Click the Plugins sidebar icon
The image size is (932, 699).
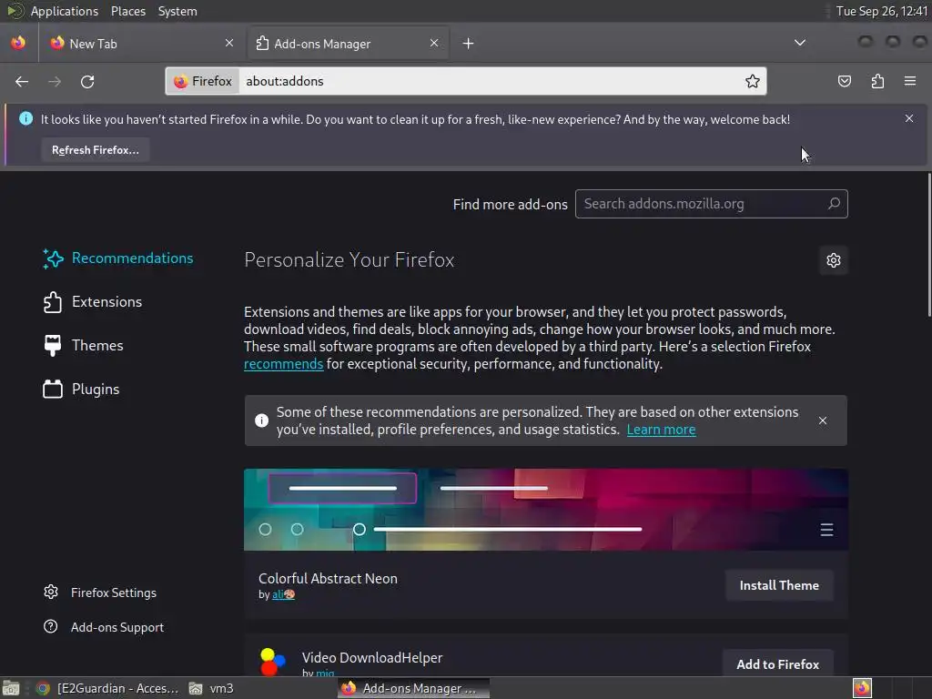coord(52,390)
